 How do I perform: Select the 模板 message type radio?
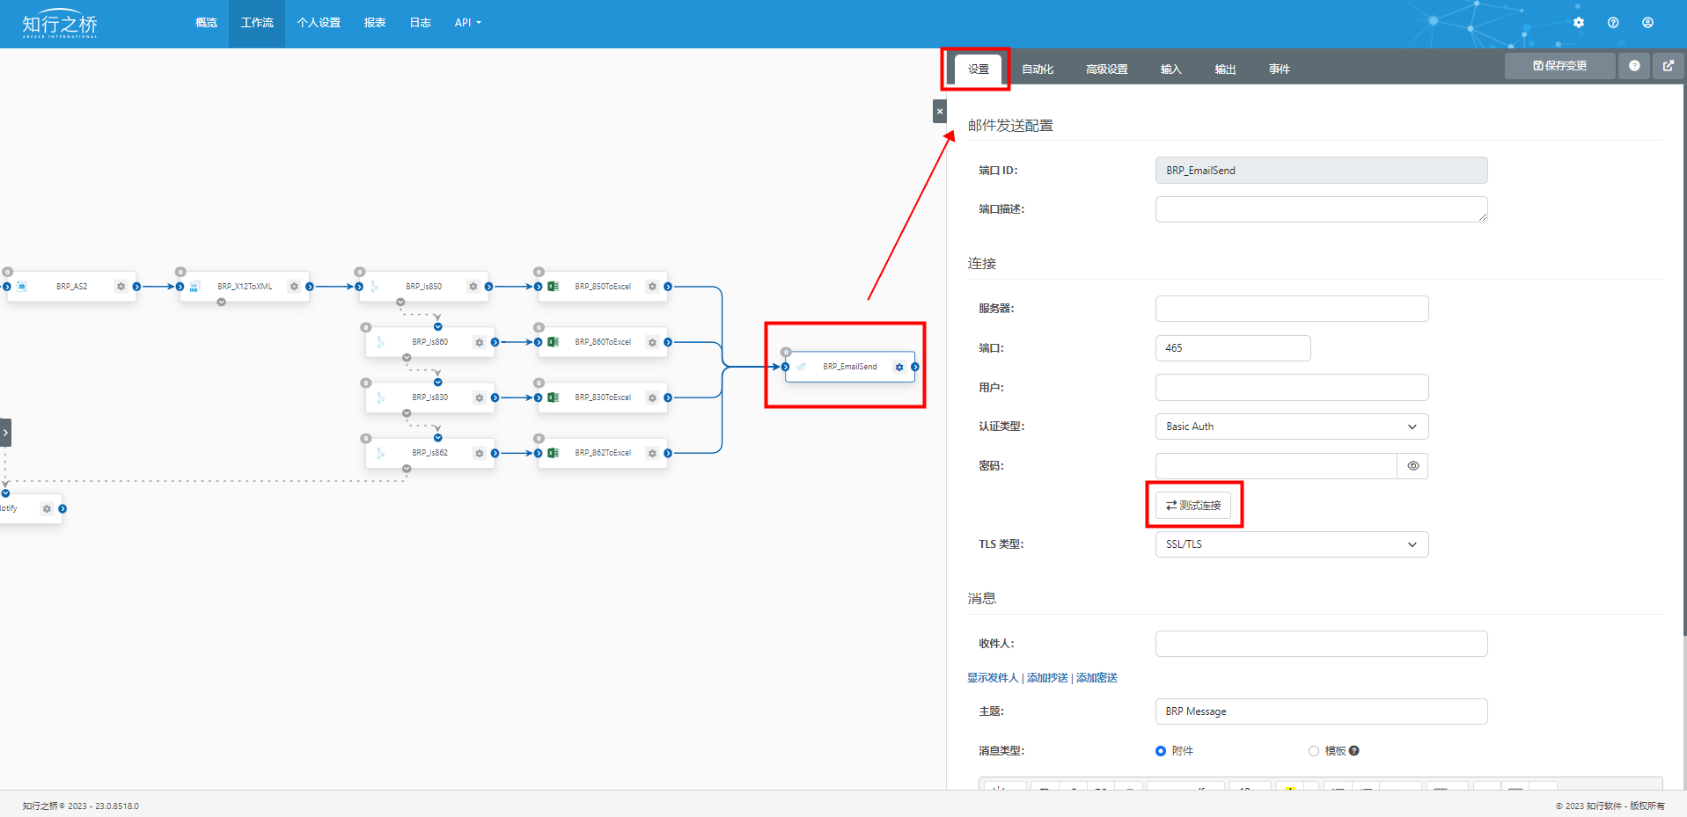(x=1313, y=751)
